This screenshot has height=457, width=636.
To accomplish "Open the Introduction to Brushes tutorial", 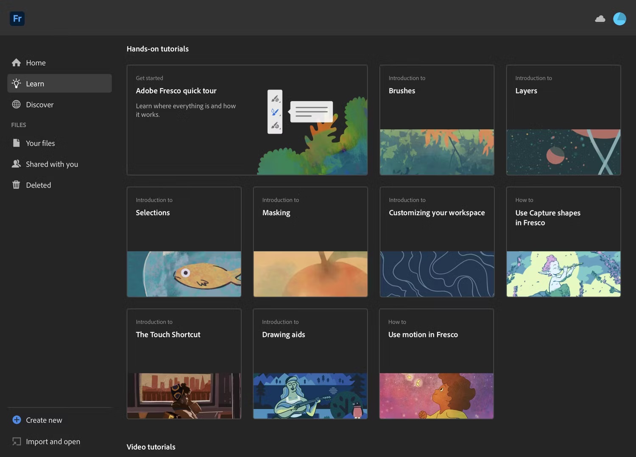I will click(437, 120).
